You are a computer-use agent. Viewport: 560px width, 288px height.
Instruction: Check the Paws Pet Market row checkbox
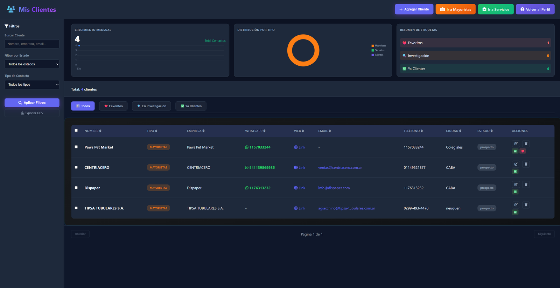(76, 147)
